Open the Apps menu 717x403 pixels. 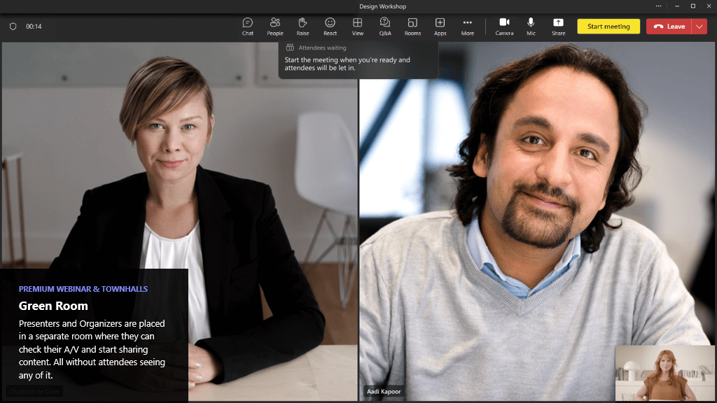[440, 26]
